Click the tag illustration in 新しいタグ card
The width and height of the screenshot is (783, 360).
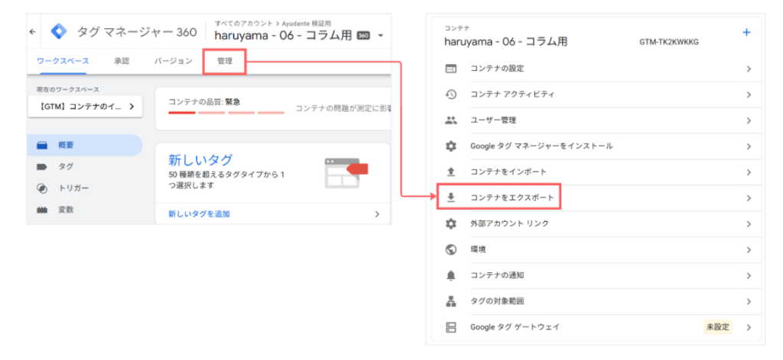coord(346,173)
